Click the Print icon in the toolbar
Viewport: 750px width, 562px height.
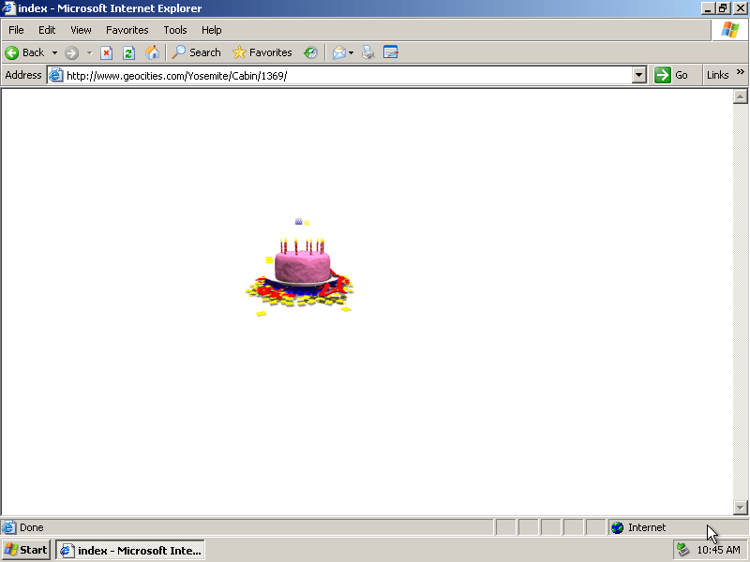point(368,52)
